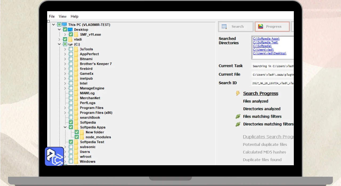341x186 pixels.
Task: Click the MerchanNet folder icon
Action: click(x=76, y=98)
